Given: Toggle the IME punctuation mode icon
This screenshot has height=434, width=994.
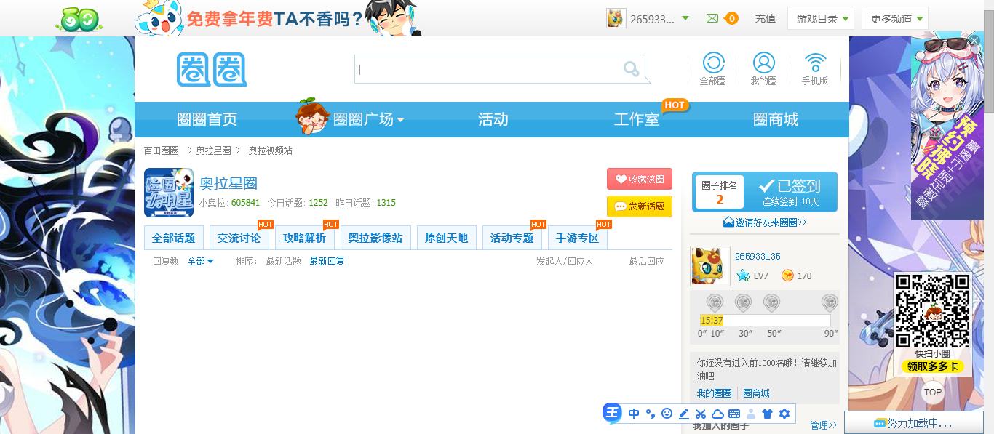Looking at the screenshot, I should 651,414.
